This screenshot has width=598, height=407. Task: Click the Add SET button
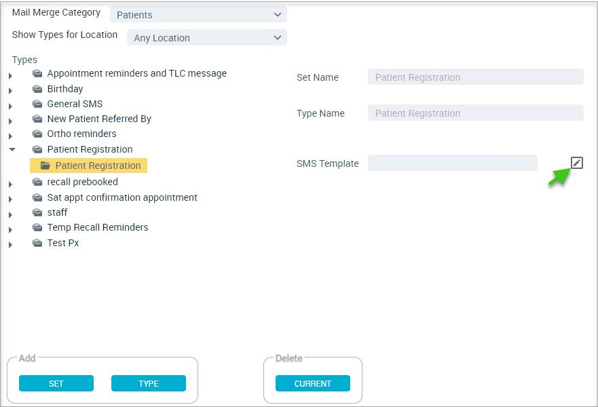[x=56, y=383]
